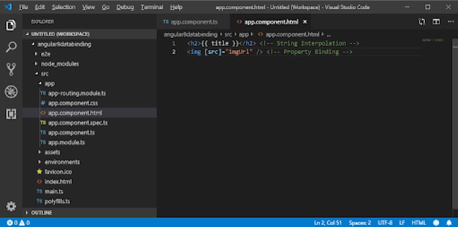Open app-routing.module.ts file
458x227 pixels.
pyautogui.click(x=77, y=93)
